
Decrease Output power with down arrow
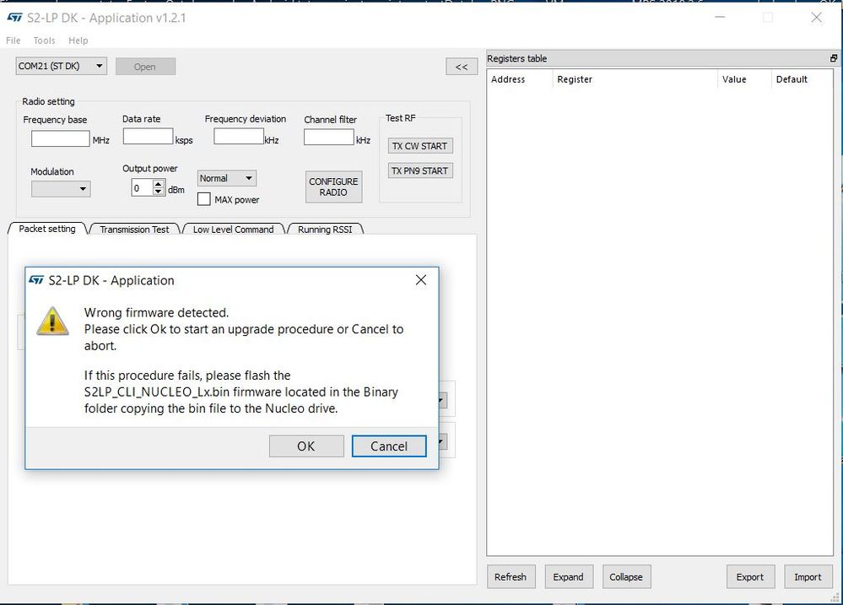coord(158,192)
